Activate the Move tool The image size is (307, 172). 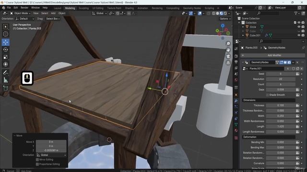tap(5, 42)
